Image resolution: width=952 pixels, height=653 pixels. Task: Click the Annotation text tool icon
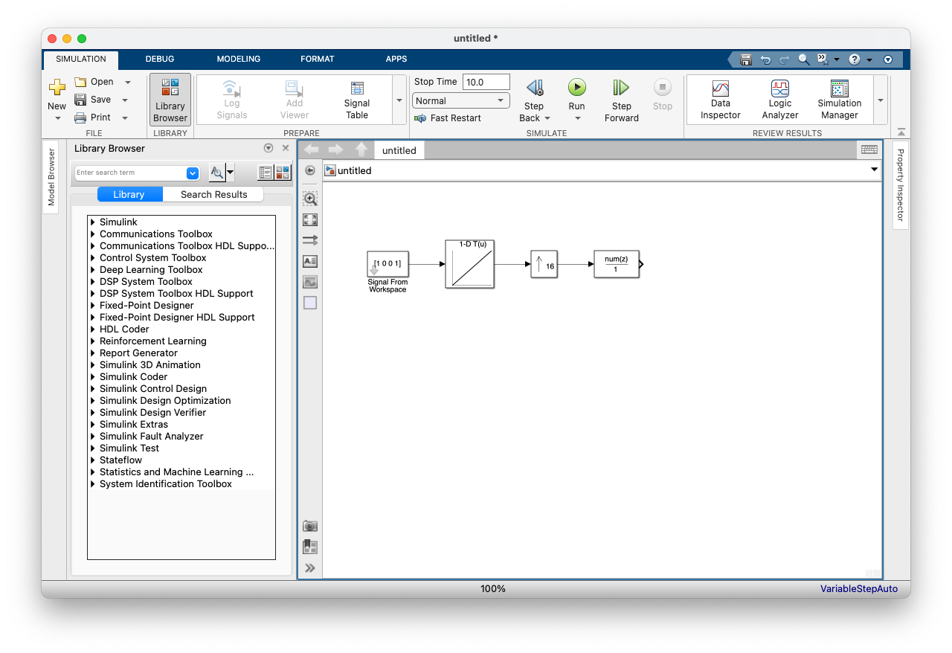(x=310, y=261)
